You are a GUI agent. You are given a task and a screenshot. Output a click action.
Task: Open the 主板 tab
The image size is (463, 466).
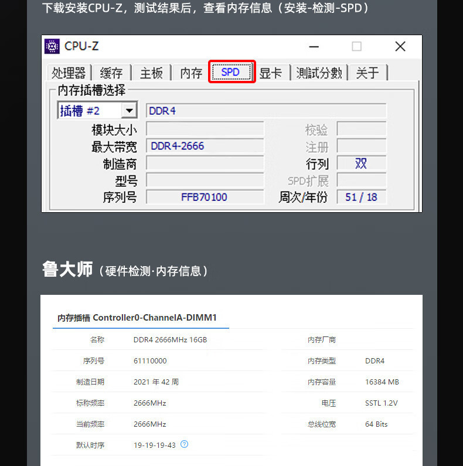152,73
